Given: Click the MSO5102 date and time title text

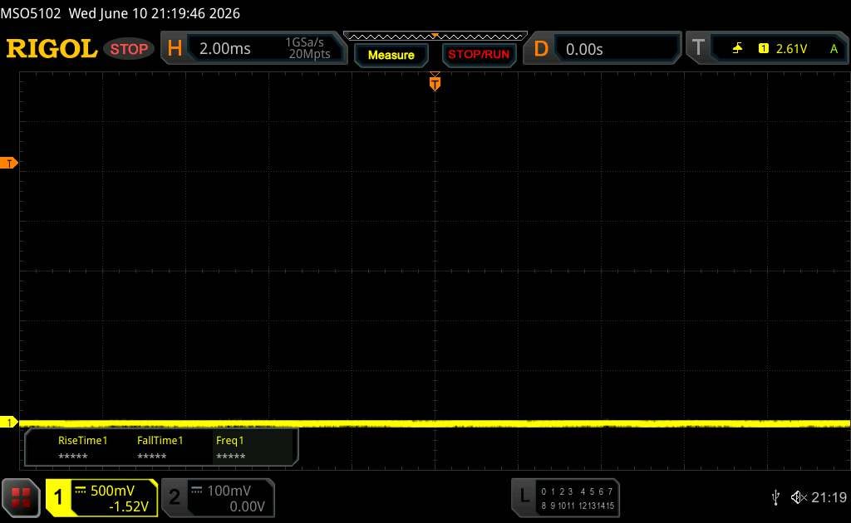Looking at the screenshot, I should point(120,13).
